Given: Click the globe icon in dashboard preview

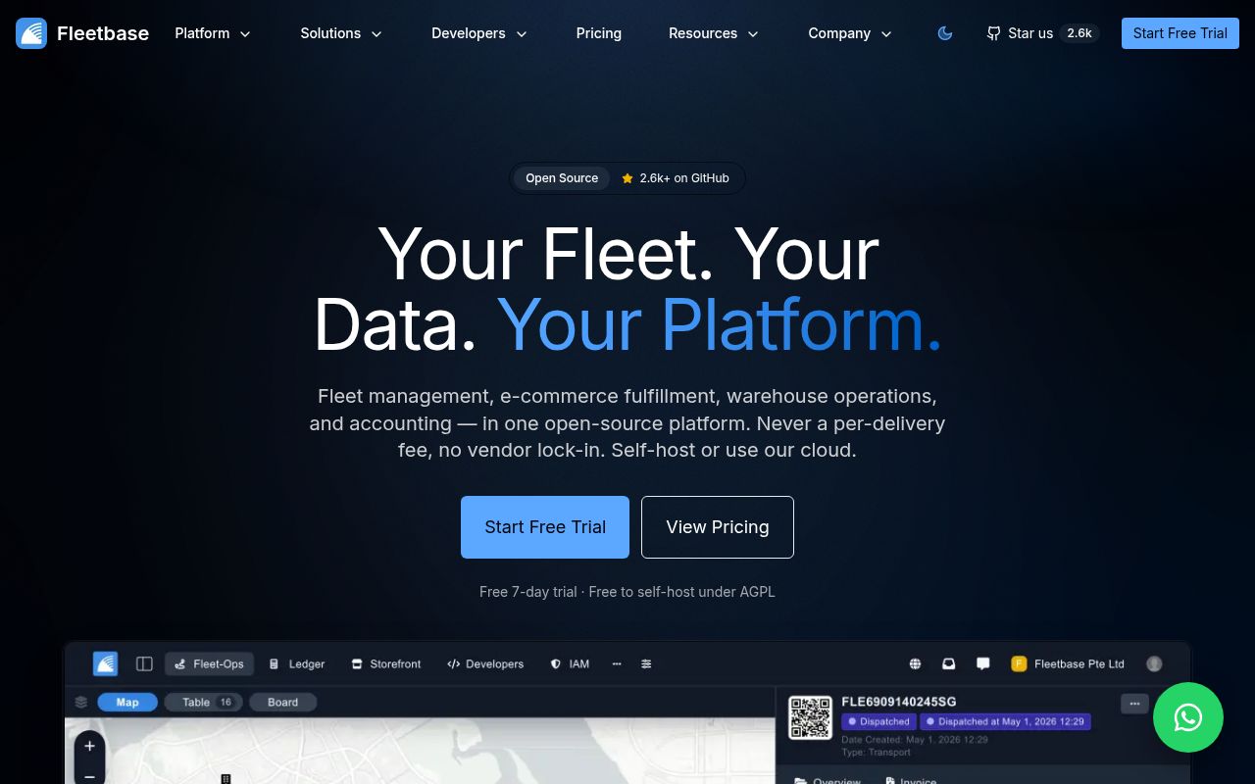Looking at the screenshot, I should pos(915,663).
